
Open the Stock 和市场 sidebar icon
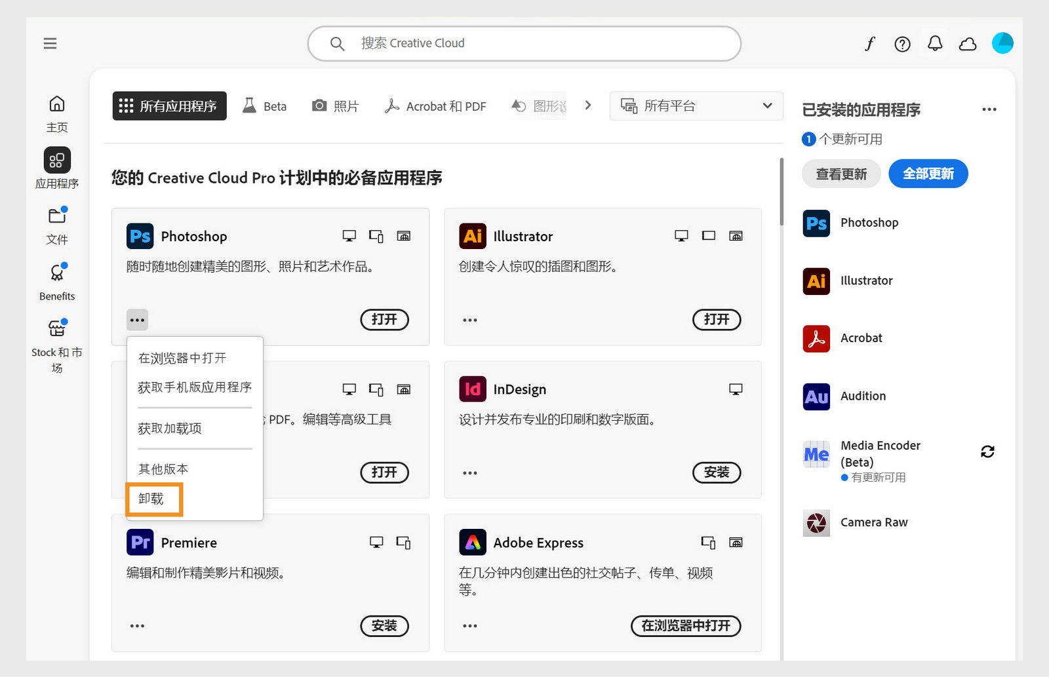point(56,328)
